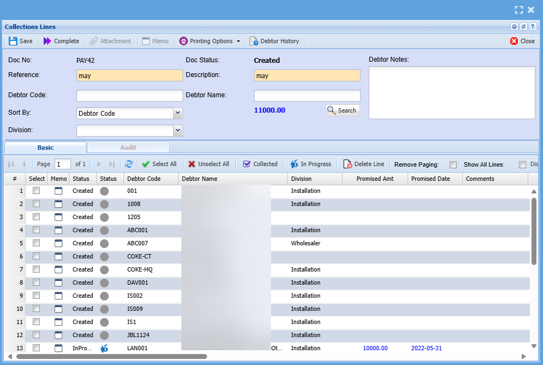Switch to the Audit tab
This screenshot has width=543, height=365.
pyautogui.click(x=128, y=148)
